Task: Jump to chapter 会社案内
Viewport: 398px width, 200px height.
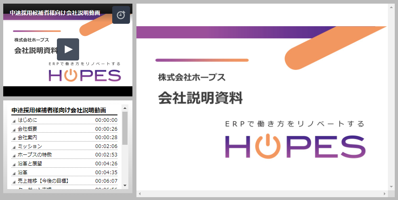Action: coord(27,137)
